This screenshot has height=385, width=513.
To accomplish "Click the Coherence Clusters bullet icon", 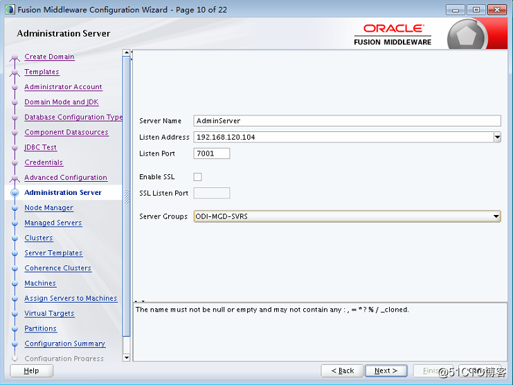I will pyautogui.click(x=15, y=268).
